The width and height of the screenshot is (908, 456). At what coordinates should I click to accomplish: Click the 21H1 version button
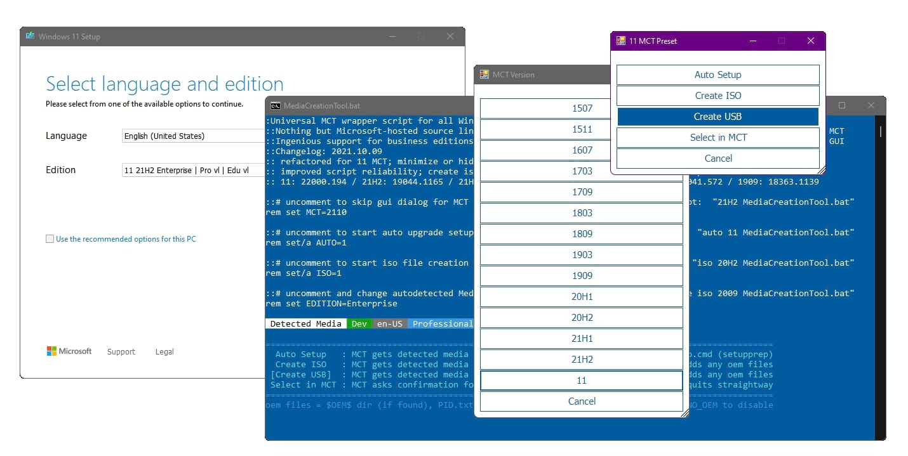tap(582, 339)
